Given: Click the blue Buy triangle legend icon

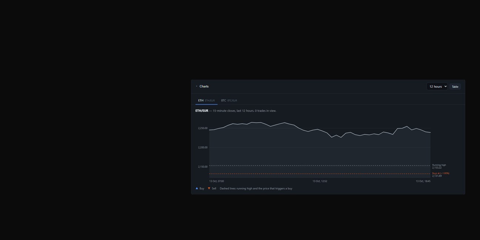Looking at the screenshot, I should point(197,188).
